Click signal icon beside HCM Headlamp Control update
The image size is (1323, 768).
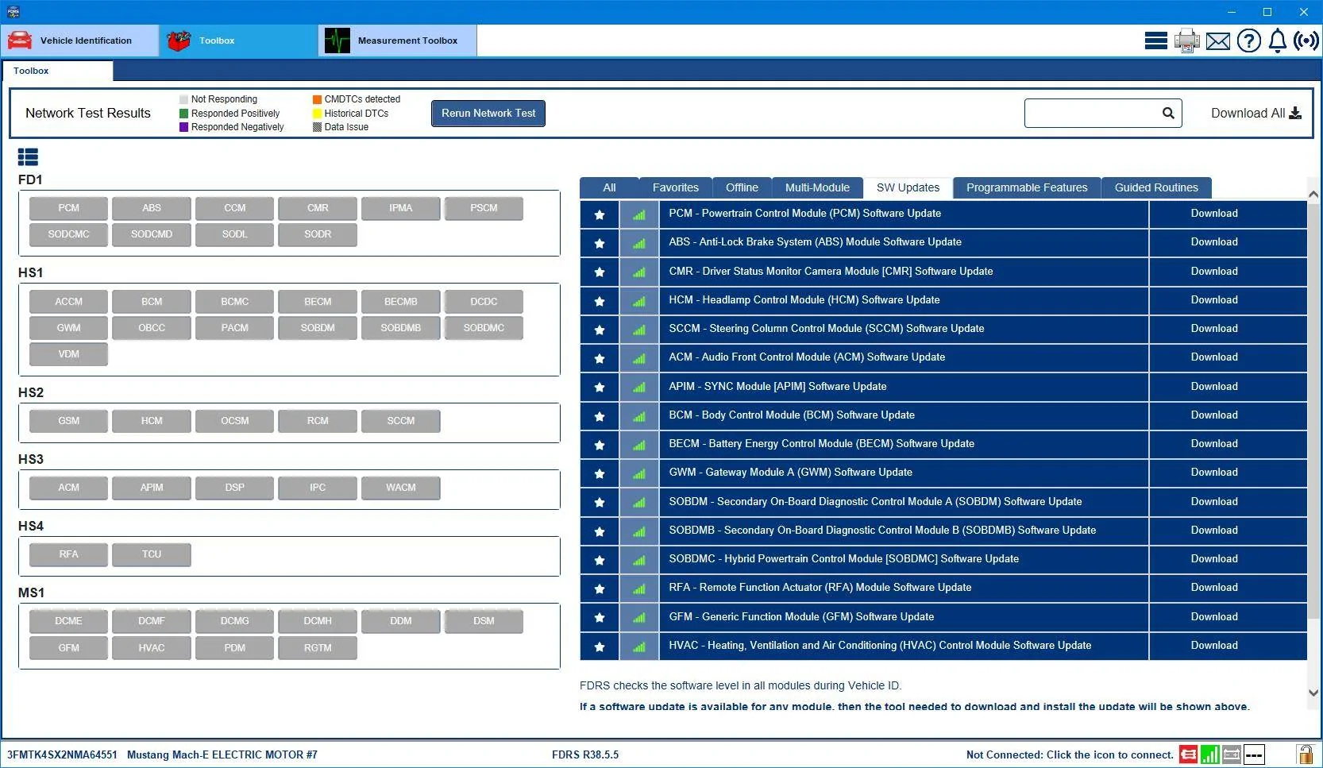coord(639,300)
